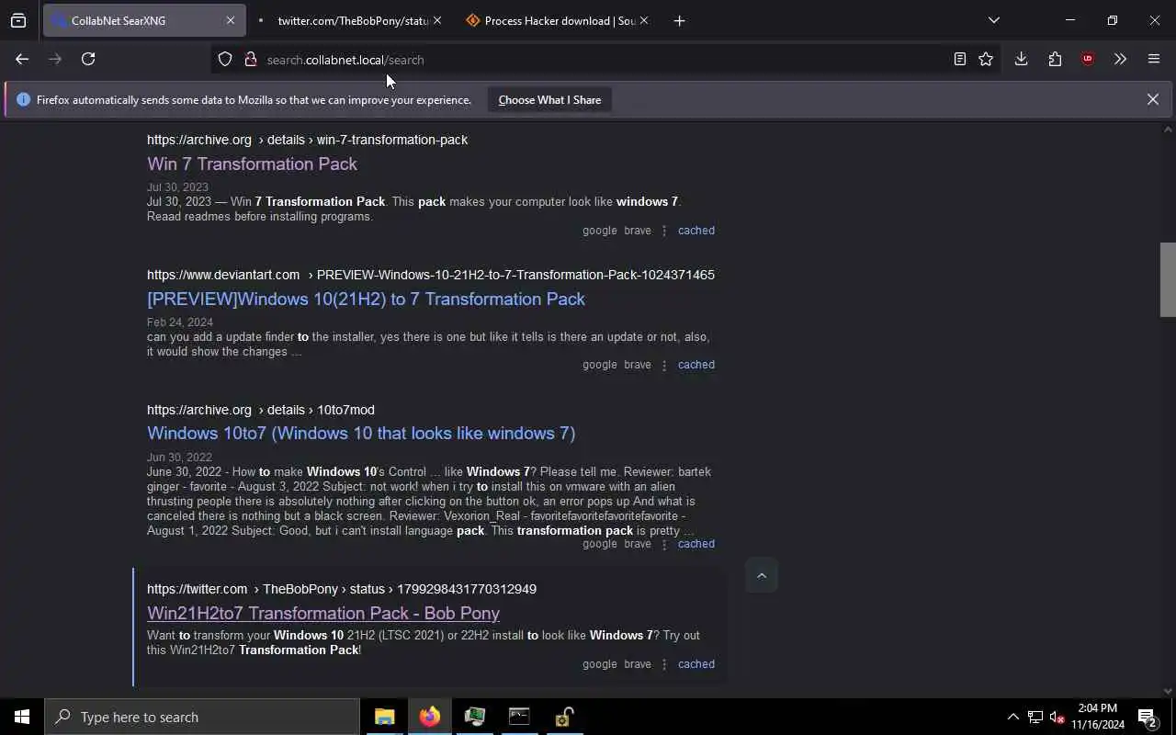1176x735 pixels.
Task: Show more toolbar tools overflow
Action: [1120, 59]
